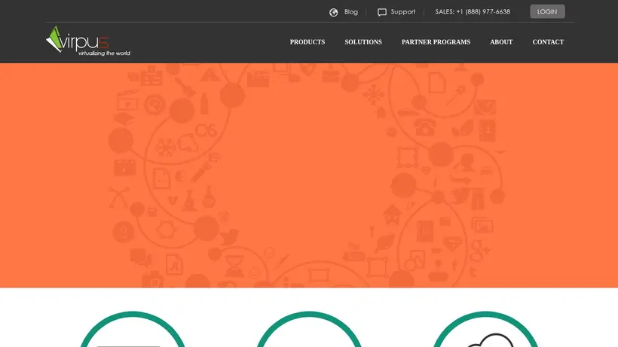The width and height of the screenshot is (618, 347).
Task: Click the globe icon beside Blog
Action: [333, 12]
